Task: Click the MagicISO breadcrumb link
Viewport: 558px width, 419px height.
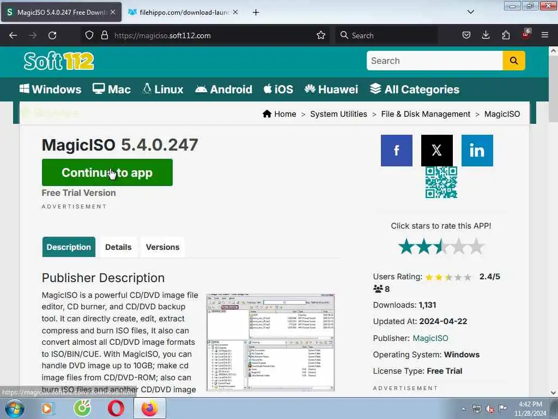Action: tap(502, 114)
